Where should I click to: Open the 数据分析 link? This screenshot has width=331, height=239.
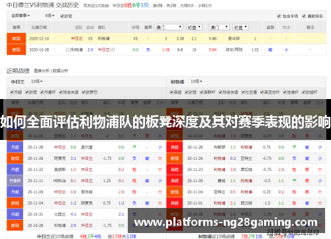pos(60,71)
